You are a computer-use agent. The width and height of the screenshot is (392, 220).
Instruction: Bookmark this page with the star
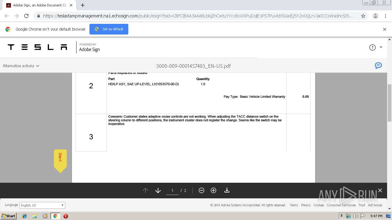click(x=363, y=16)
